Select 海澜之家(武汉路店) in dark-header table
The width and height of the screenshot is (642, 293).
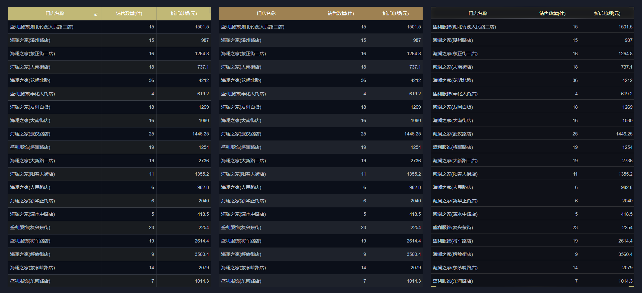pyautogui.click(x=453, y=134)
